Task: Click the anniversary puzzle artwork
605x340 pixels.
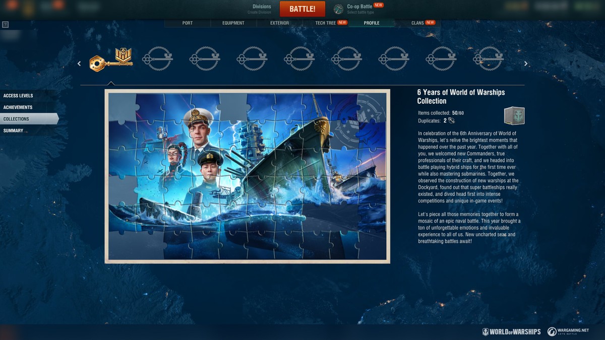Action: coord(247,176)
